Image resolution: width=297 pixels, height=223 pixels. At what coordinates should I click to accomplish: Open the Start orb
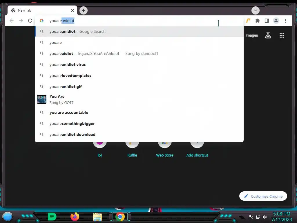point(8,217)
